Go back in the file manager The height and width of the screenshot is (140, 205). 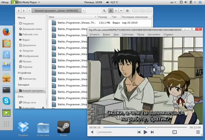19,11
